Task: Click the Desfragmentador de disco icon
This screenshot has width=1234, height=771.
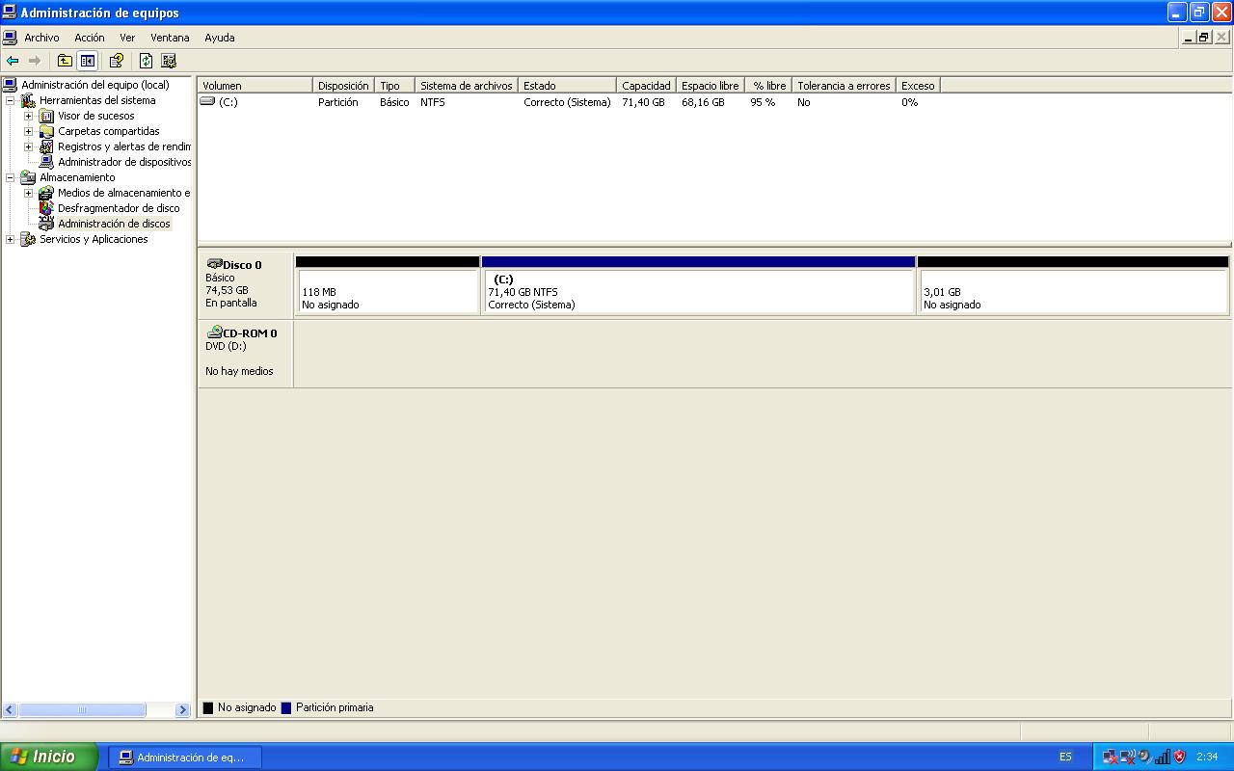Action: [x=46, y=208]
